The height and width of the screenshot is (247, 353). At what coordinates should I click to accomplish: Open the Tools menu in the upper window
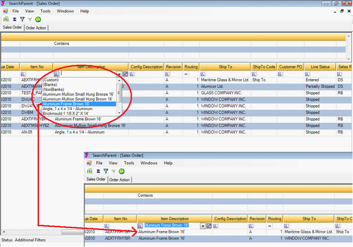46,11
